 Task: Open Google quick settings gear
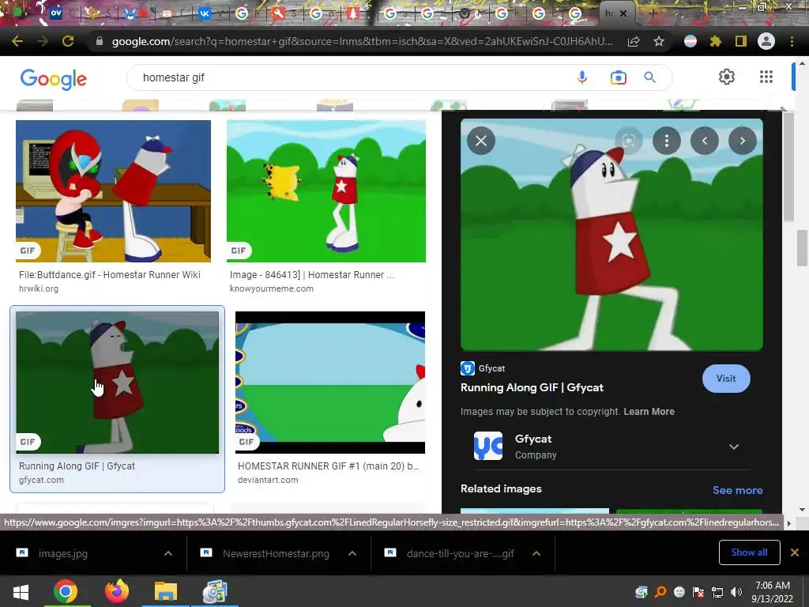pyautogui.click(x=727, y=77)
